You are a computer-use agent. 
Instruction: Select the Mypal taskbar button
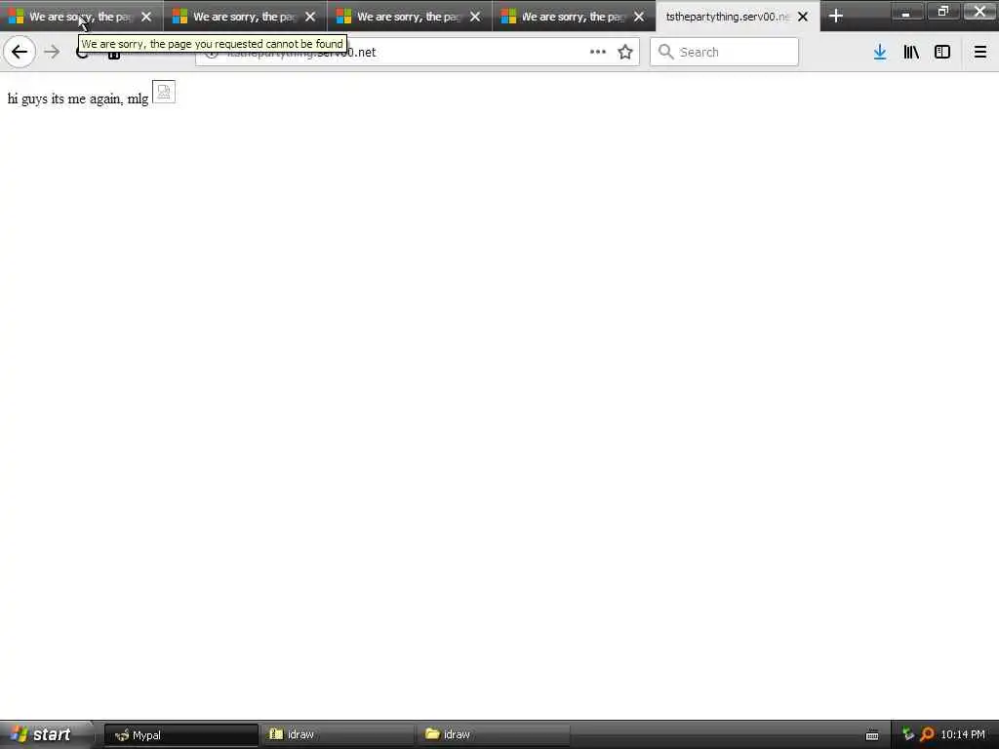[180, 735]
